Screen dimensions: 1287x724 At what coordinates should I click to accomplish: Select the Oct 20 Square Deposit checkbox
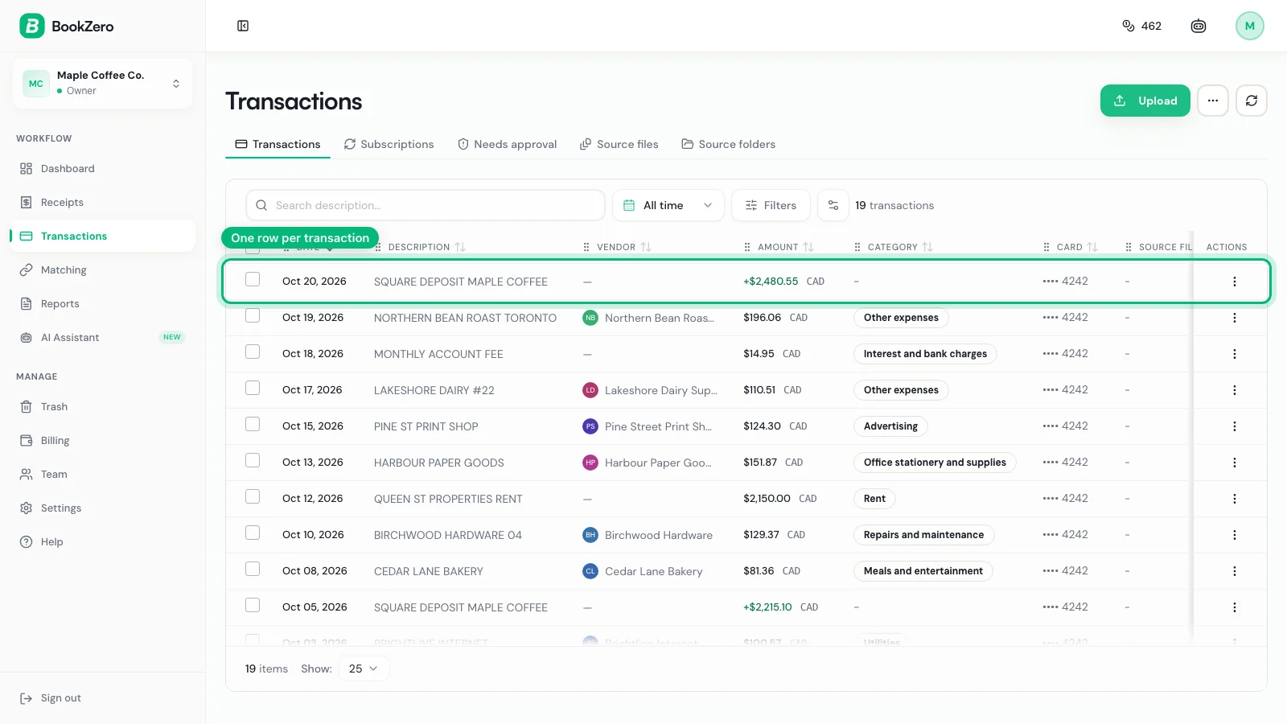253,279
